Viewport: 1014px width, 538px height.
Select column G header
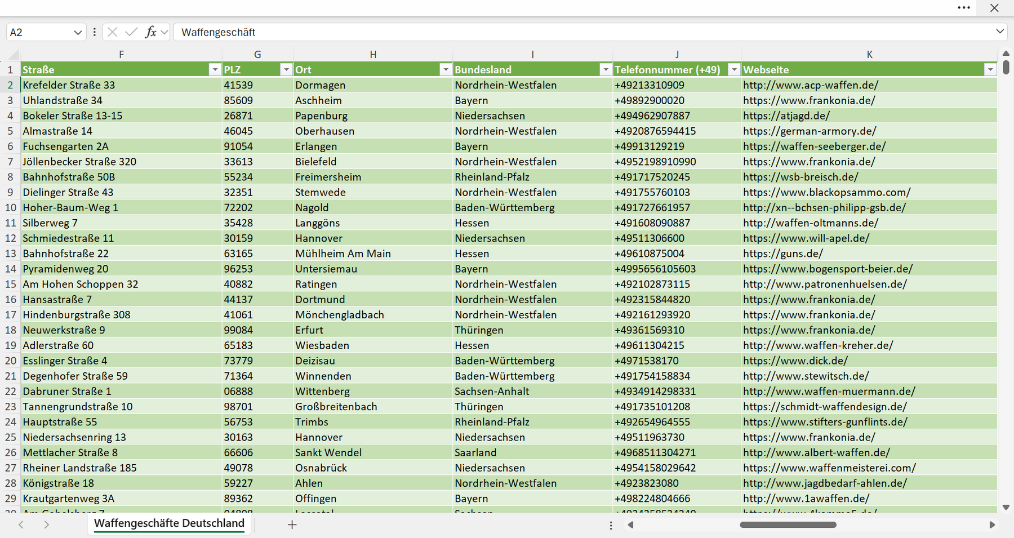coord(257,55)
